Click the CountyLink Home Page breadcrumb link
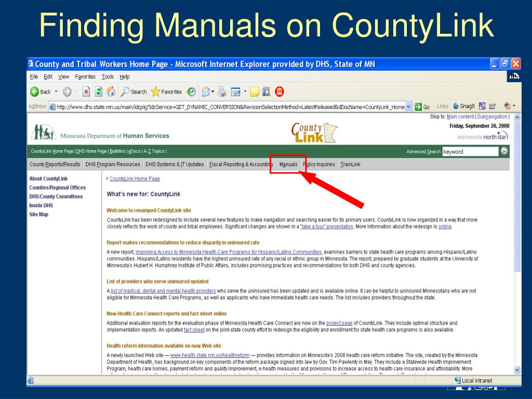Image resolution: width=532 pixels, height=399 pixels. click(135, 179)
